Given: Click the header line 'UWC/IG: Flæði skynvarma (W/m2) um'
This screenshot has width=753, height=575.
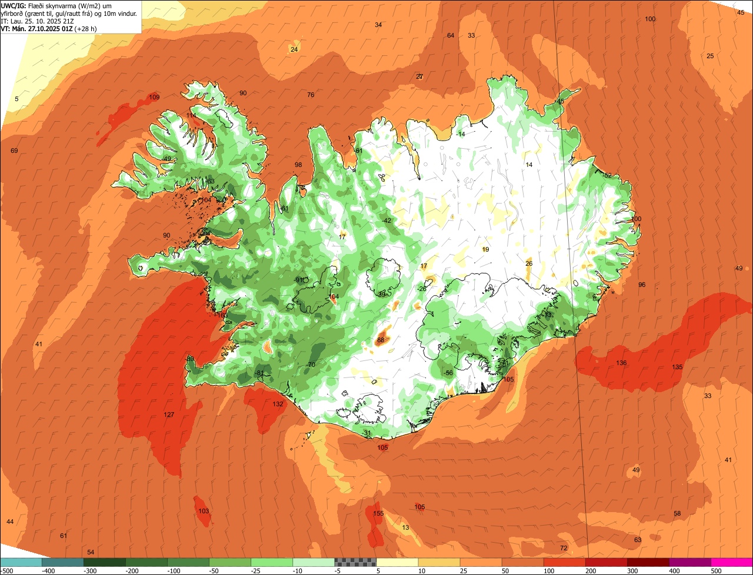Looking at the screenshot, I should [56, 5].
